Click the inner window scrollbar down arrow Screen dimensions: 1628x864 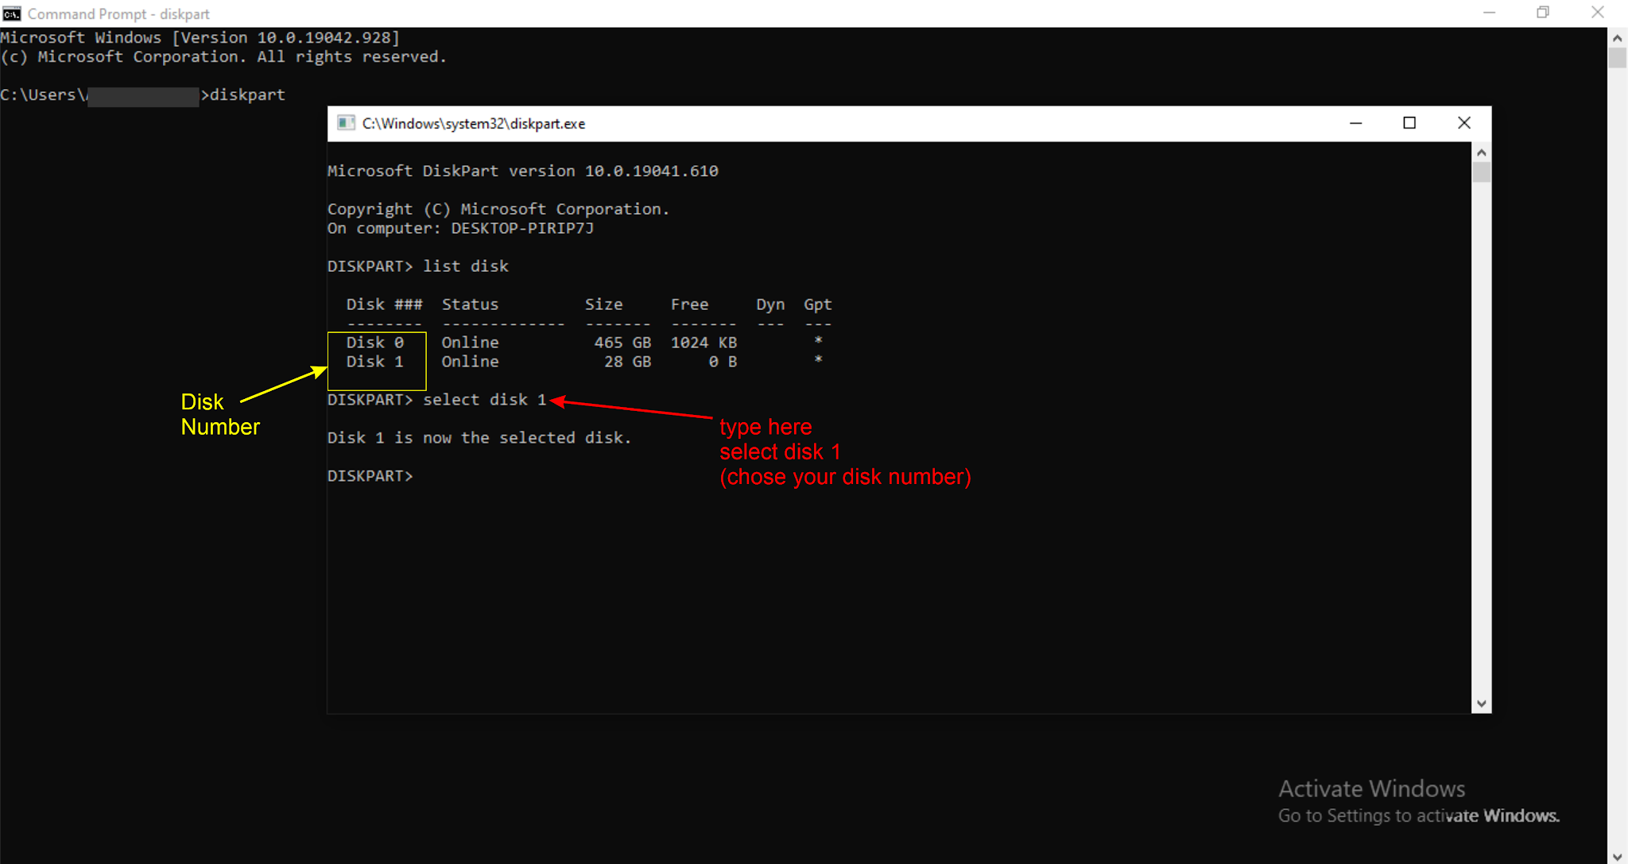[x=1481, y=703]
